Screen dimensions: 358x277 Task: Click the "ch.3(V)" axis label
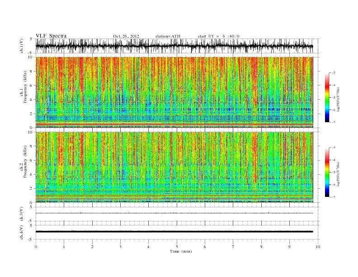pyautogui.click(x=21, y=214)
